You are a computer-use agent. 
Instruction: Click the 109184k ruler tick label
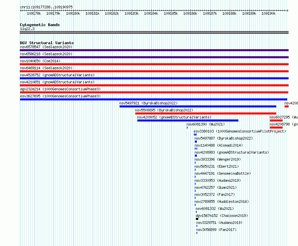click(x=151, y=13)
